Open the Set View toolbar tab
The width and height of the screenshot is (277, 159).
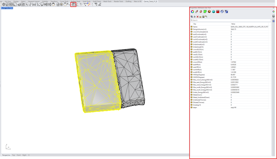tap(8, 1)
